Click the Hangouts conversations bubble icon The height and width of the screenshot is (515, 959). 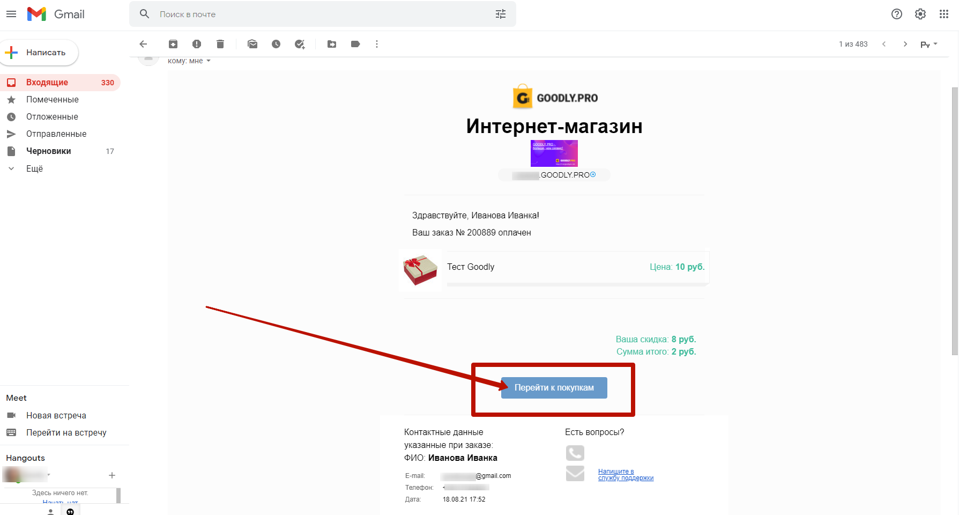(70, 512)
